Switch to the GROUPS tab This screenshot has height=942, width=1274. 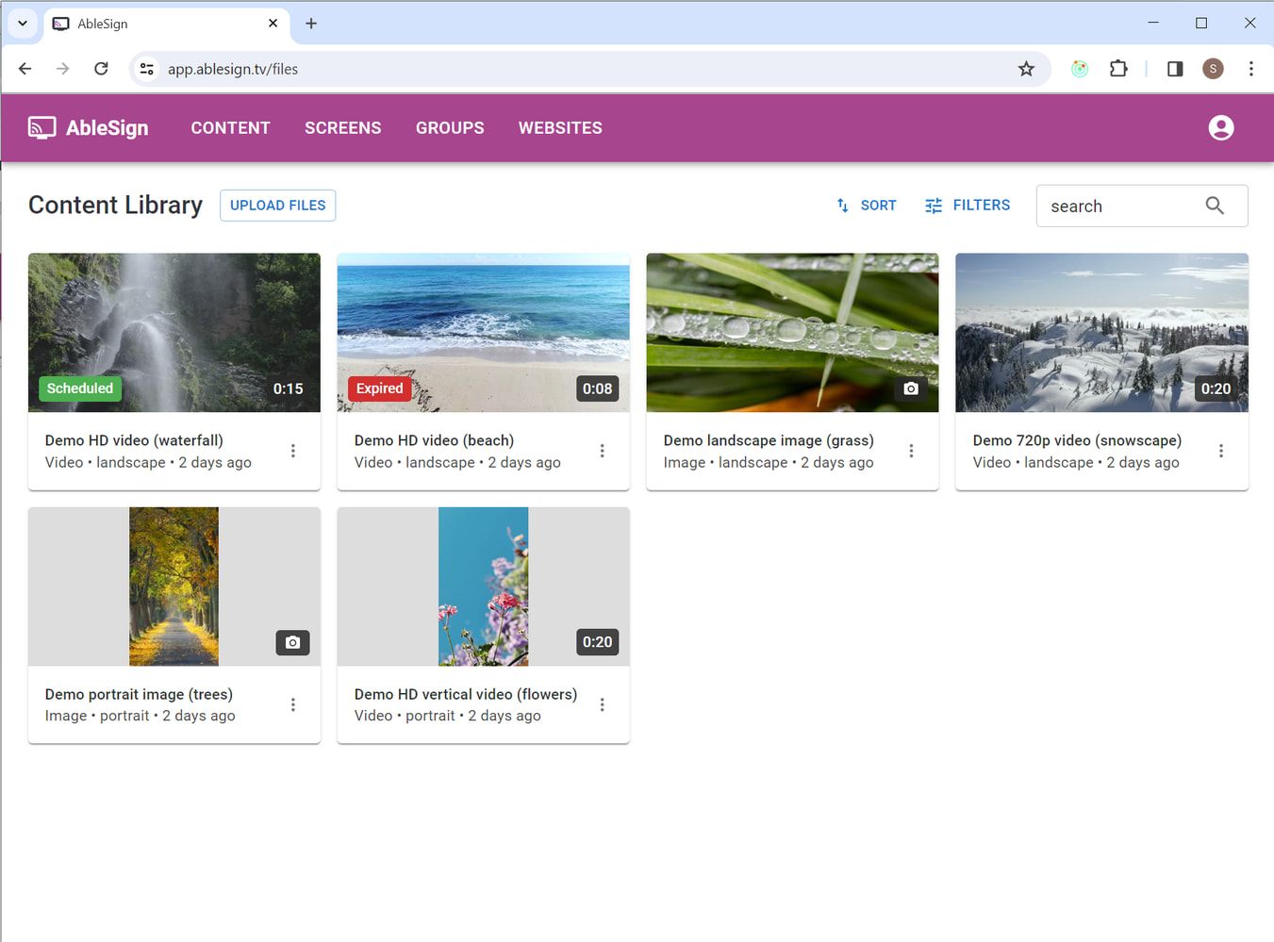(x=450, y=127)
